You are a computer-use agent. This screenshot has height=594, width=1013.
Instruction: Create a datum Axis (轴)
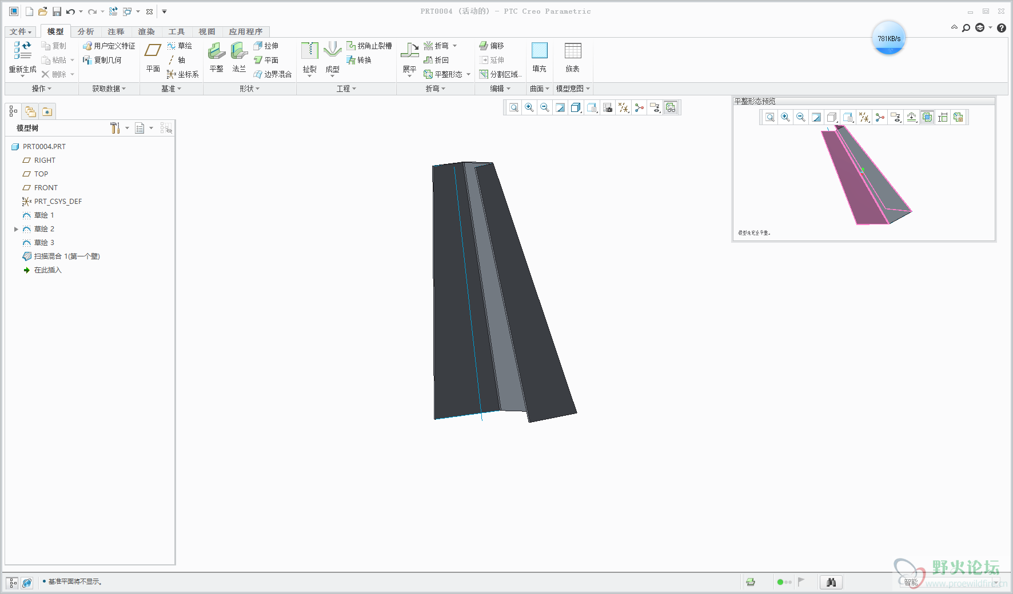[x=176, y=60]
